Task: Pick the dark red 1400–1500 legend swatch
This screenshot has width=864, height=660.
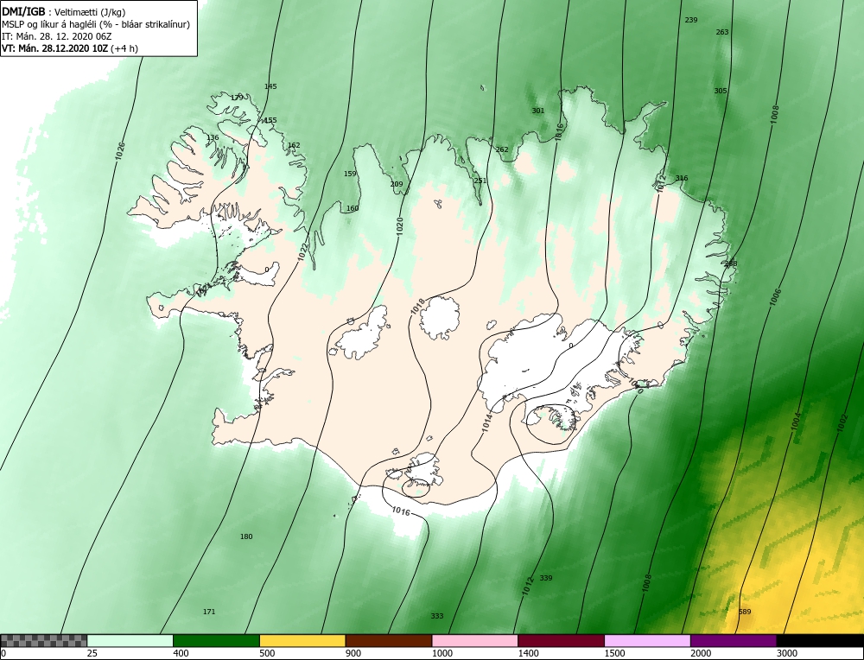Action: pyautogui.click(x=561, y=641)
